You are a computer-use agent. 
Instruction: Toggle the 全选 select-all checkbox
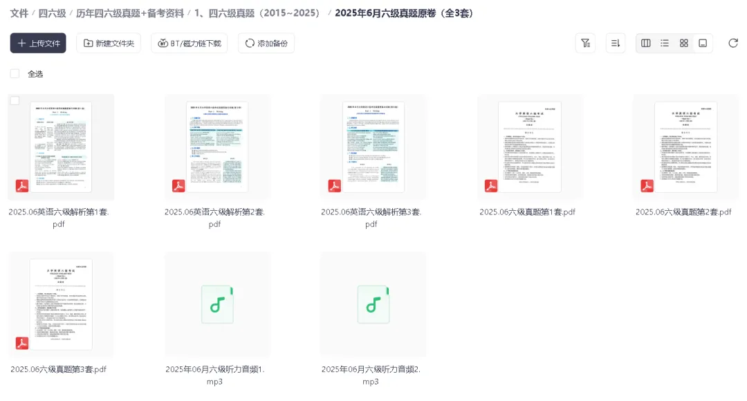15,73
